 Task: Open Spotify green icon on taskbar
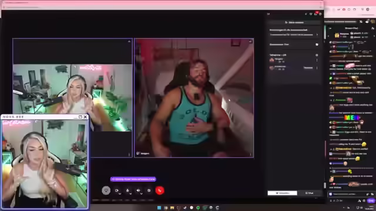[x=198, y=207]
